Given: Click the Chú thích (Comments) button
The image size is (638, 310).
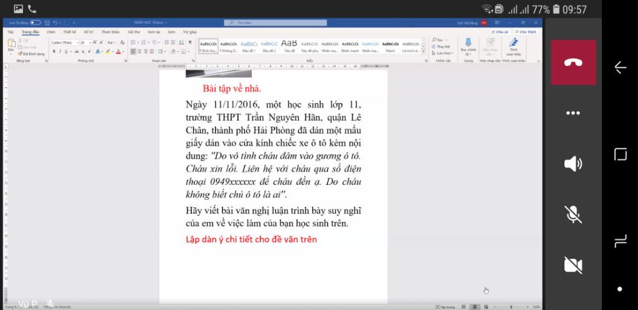Looking at the screenshot, I should tap(526, 32).
